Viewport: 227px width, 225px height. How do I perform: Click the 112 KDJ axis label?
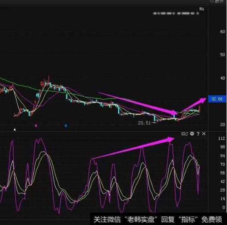tap(222, 139)
